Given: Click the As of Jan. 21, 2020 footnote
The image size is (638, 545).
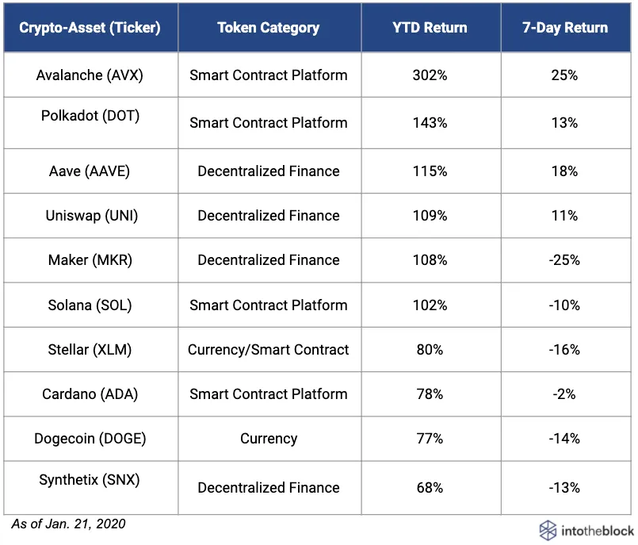Looking at the screenshot, I should [x=68, y=524].
